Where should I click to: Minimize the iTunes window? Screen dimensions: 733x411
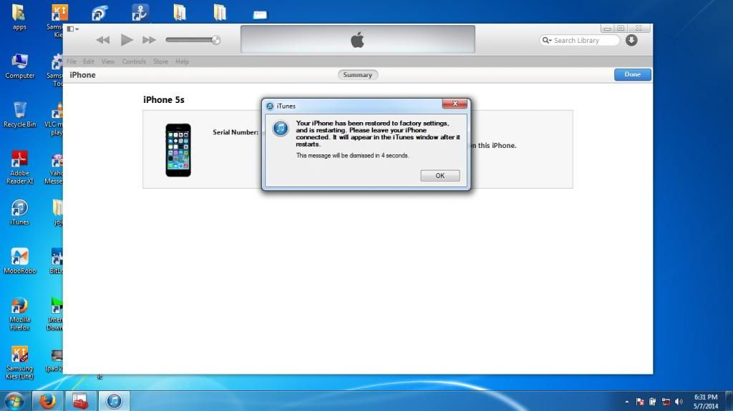coord(607,29)
